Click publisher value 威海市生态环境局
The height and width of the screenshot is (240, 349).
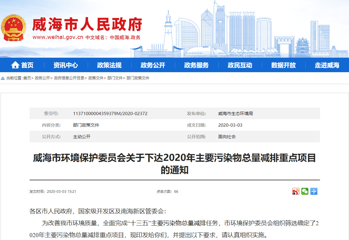tap(235, 114)
